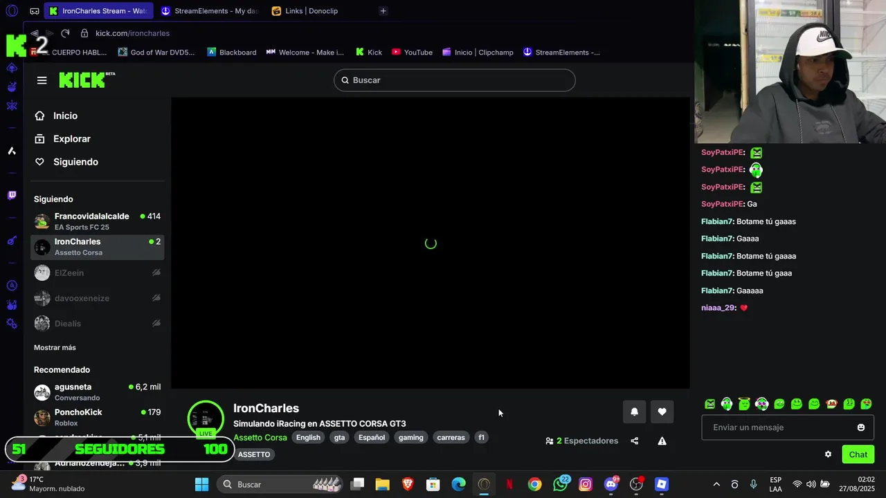Open the Blackboard bookmark
This screenshot has width=886, height=498.
click(x=231, y=53)
